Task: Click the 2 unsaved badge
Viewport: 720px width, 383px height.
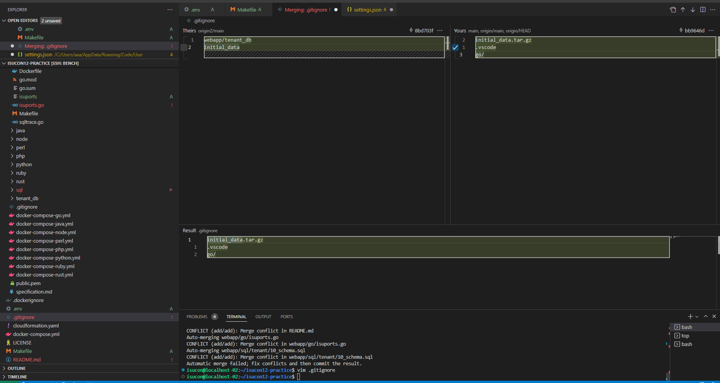Action: pyautogui.click(x=51, y=20)
